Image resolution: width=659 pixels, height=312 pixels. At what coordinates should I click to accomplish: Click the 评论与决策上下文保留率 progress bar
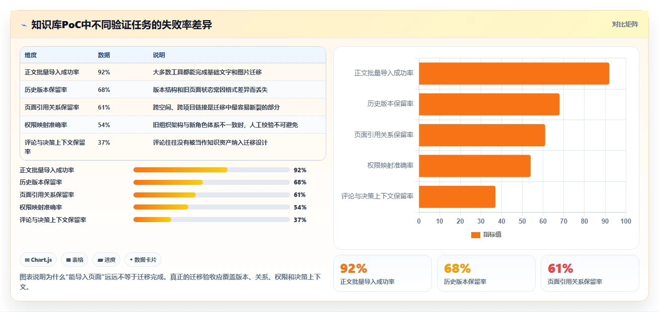[x=211, y=220]
